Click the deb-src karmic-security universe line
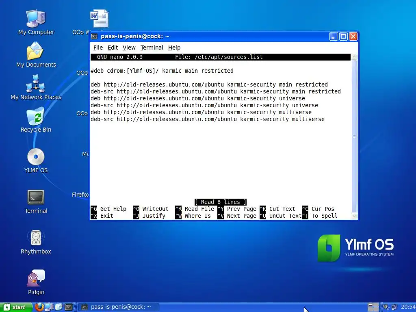 (x=204, y=105)
